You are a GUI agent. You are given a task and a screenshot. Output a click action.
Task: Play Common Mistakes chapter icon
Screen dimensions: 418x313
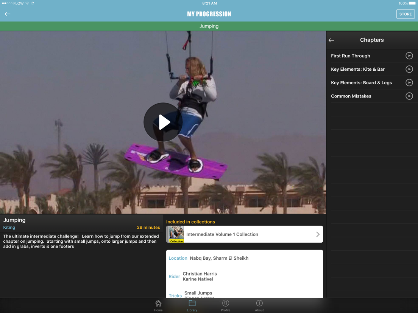point(409,96)
